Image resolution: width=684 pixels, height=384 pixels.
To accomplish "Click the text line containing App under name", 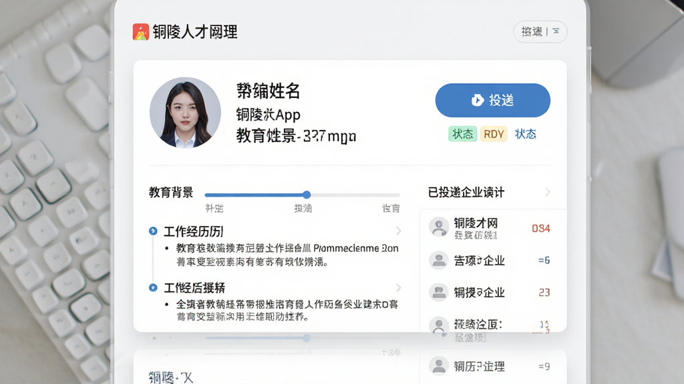I will coord(269,115).
